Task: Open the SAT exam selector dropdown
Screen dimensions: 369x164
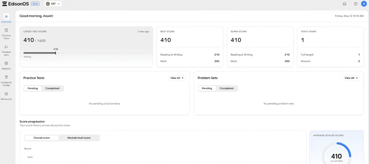Action: point(53,4)
